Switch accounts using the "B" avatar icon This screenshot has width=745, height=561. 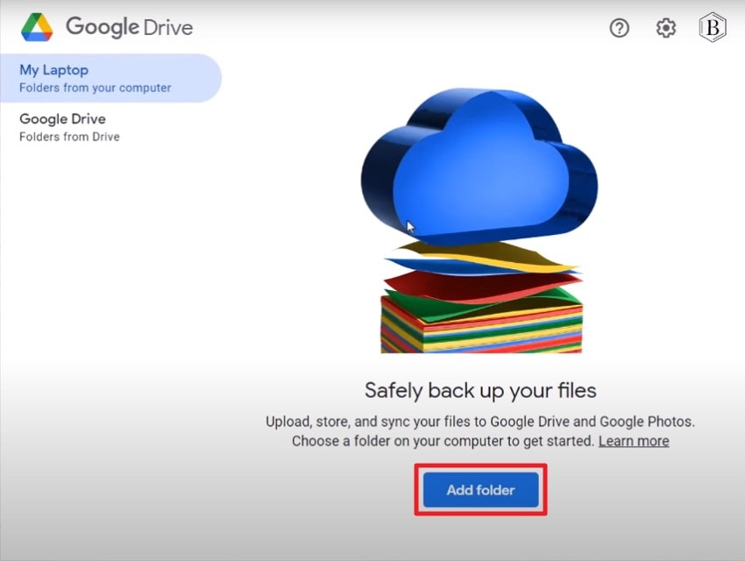pyautogui.click(x=710, y=28)
